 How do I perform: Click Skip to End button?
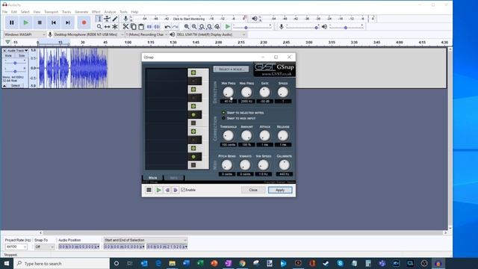click(68, 22)
